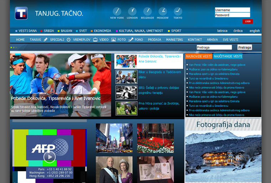
Task: Open the New York clock icon
Action: click(x=117, y=11)
